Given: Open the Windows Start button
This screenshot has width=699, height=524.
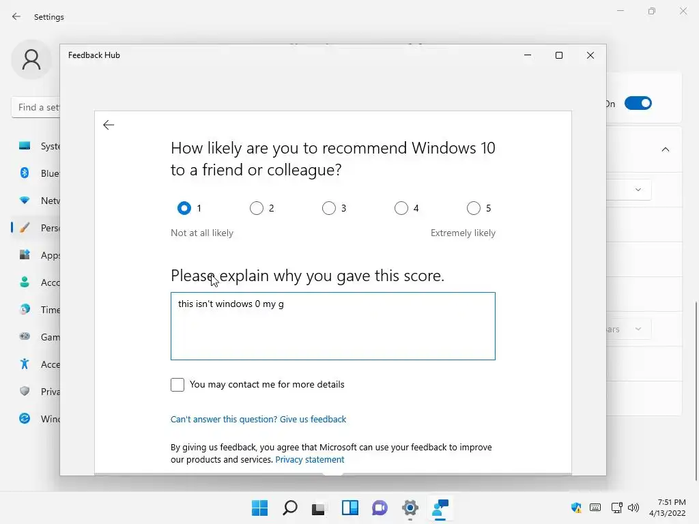Looking at the screenshot, I should coord(259,508).
